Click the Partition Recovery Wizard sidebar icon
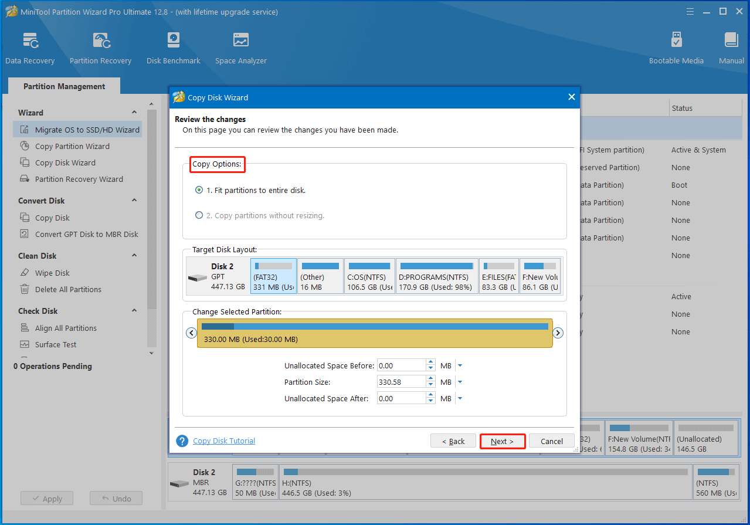 click(25, 179)
